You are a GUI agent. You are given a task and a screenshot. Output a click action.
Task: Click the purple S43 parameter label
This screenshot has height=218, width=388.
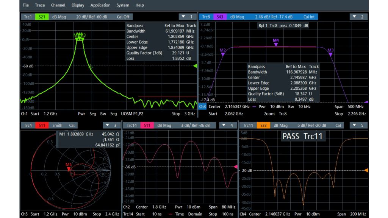(220, 17)
